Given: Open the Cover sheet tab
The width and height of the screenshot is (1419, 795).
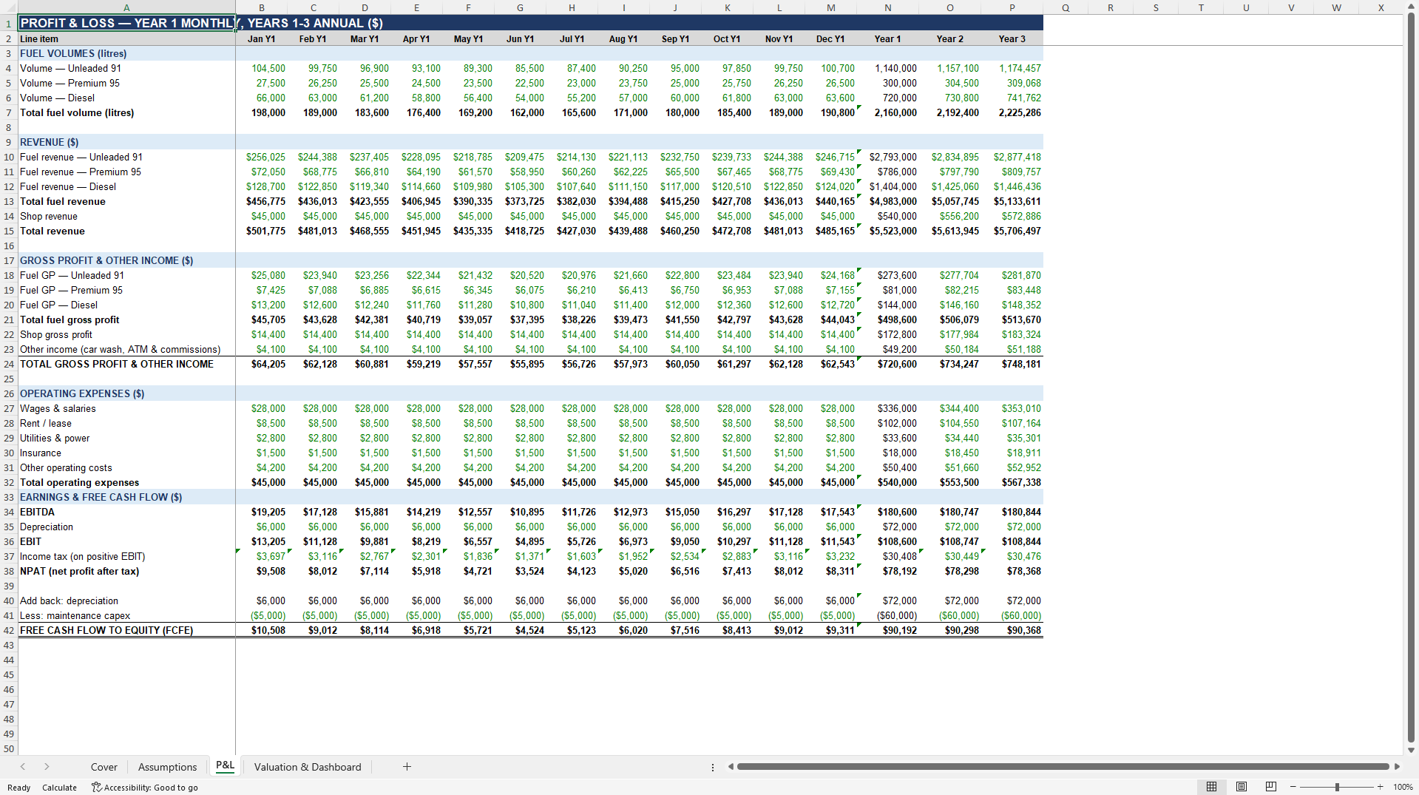Looking at the screenshot, I should pyautogui.click(x=104, y=767).
